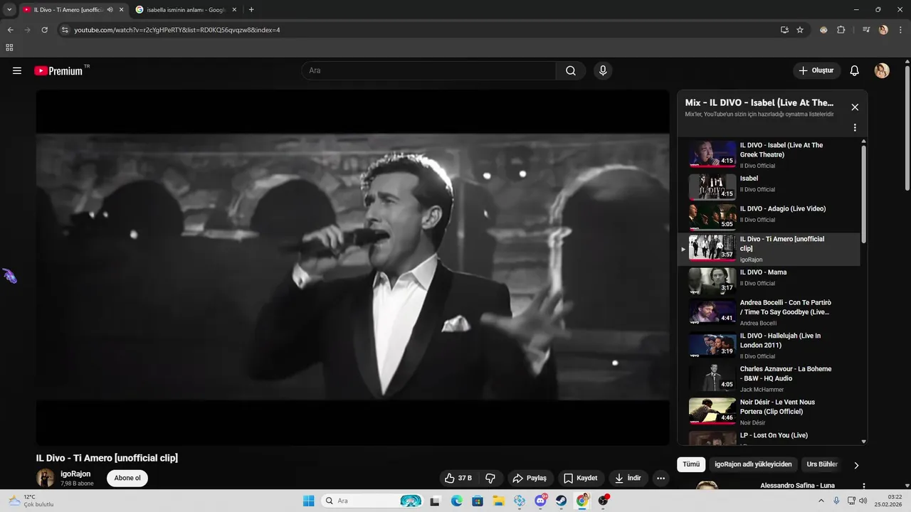This screenshot has width=911, height=512.
Task: Click the search magnifier button
Action: [571, 70]
